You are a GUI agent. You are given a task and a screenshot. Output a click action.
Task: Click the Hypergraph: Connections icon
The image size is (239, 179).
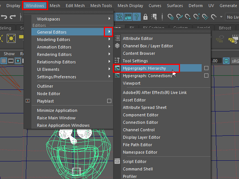[117, 76]
